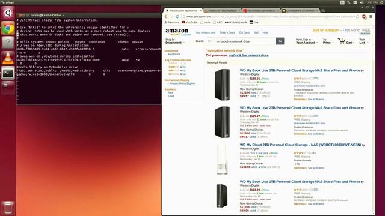The height and width of the screenshot is (216, 385).
Task: Filter by Electronics department
Action: [174, 54]
